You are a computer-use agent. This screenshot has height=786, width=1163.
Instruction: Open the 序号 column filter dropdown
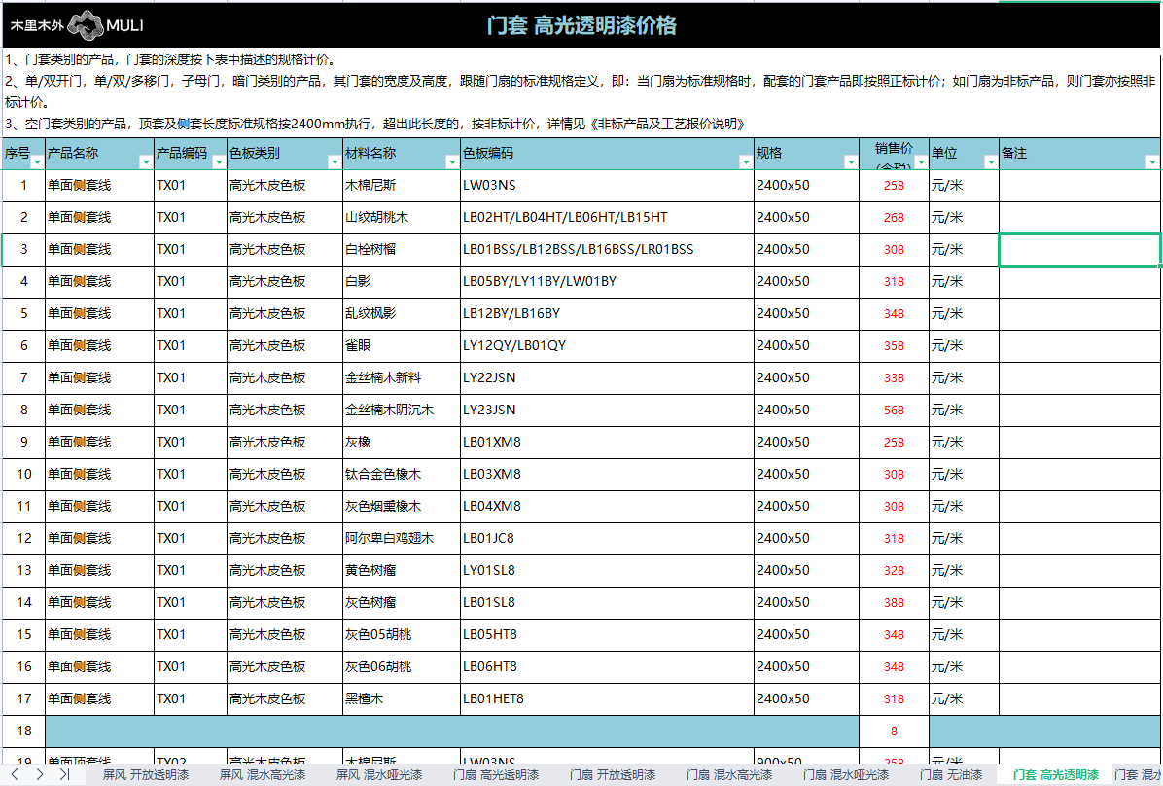coord(37,162)
